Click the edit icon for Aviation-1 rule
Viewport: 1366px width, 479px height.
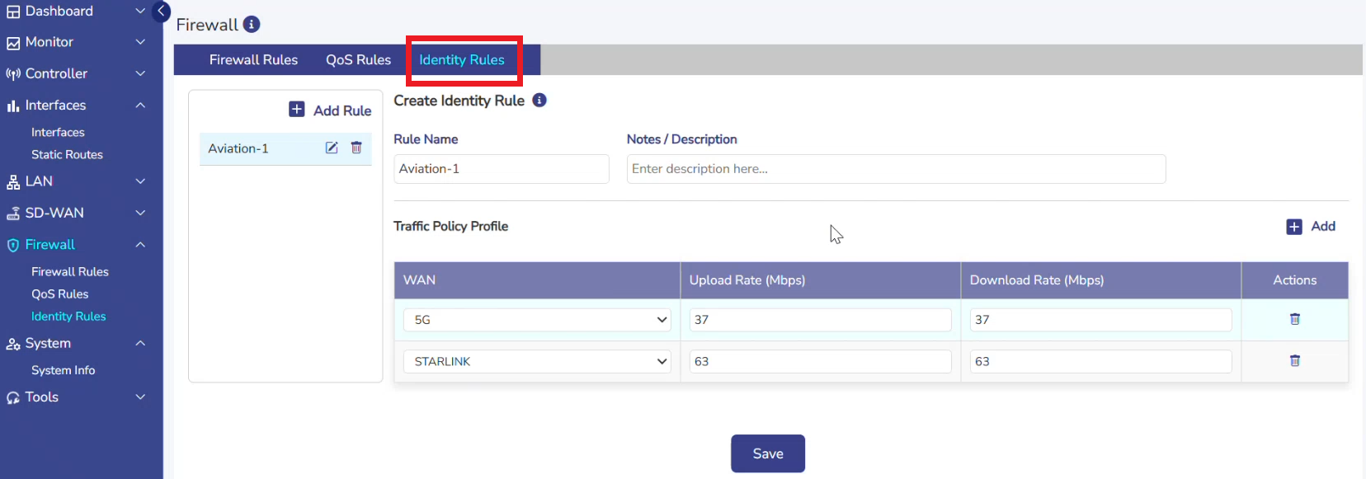pos(332,148)
